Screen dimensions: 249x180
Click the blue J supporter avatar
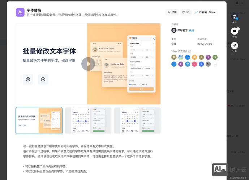[x=201, y=64]
